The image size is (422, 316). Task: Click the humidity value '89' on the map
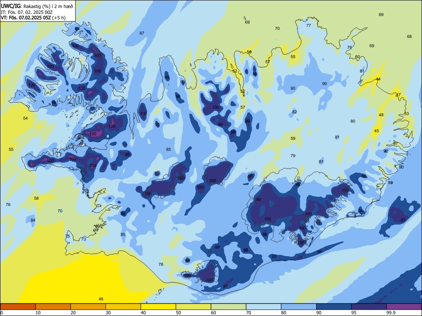[x=390, y=182]
